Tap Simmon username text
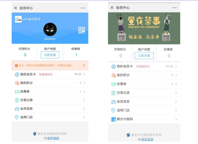The height and width of the screenshot is (144, 198). [50, 39]
